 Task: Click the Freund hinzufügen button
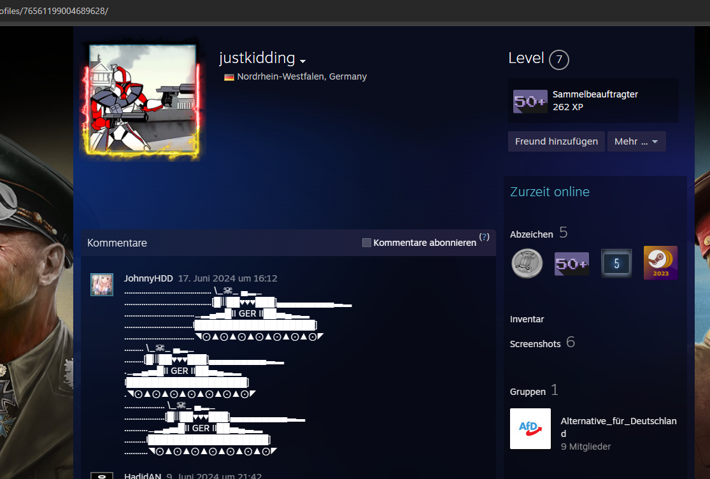pyautogui.click(x=556, y=141)
